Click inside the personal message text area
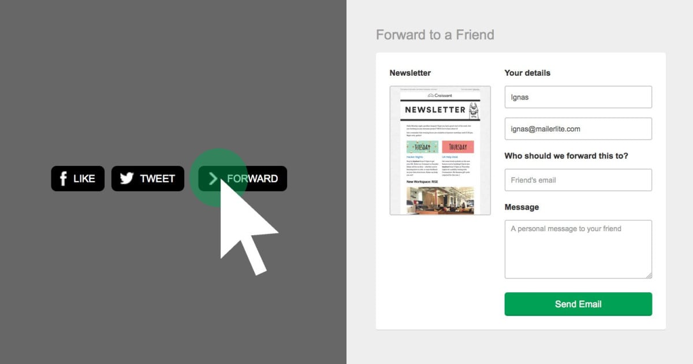Image resolution: width=693 pixels, height=364 pixels. pos(578,249)
